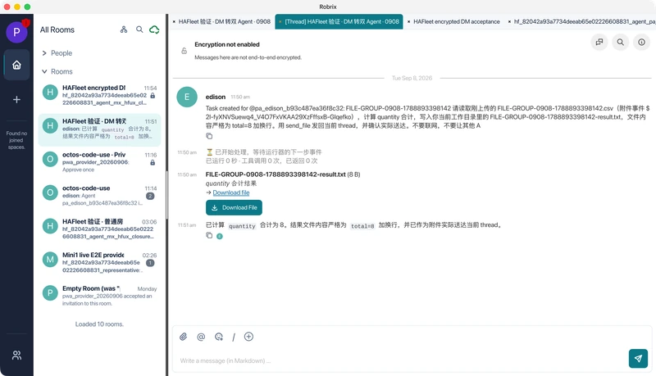656x376 pixels.
Task: Open the emoji picker
Action: coord(218,337)
